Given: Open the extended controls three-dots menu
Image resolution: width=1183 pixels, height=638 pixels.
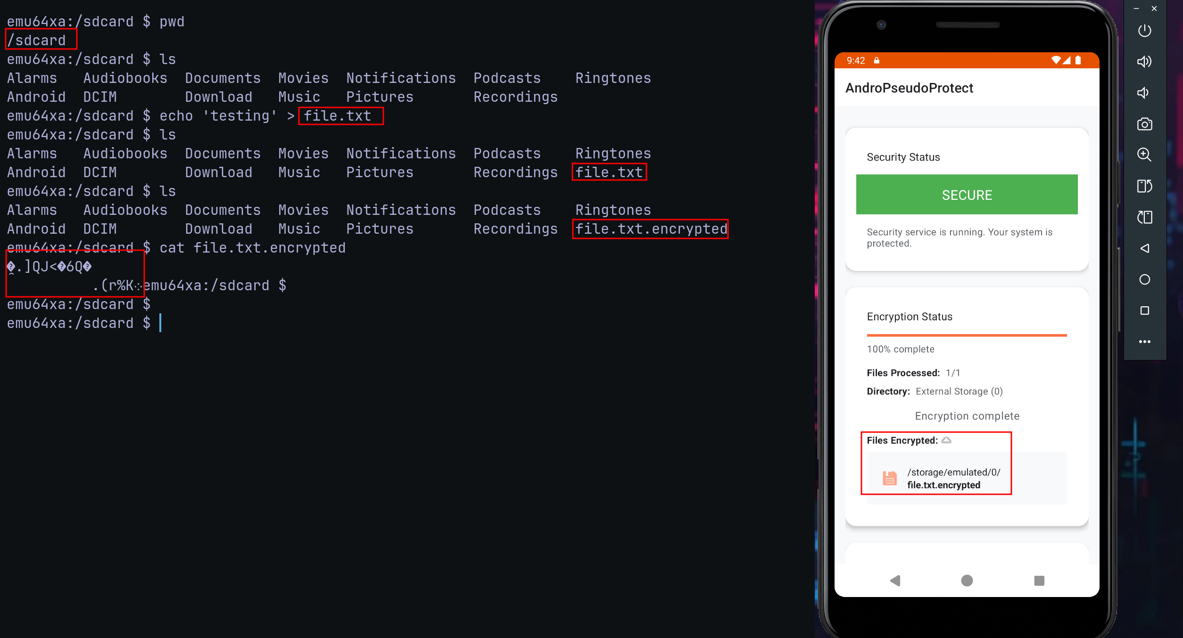Looking at the screenshot, I should (x=1144, y=342).
